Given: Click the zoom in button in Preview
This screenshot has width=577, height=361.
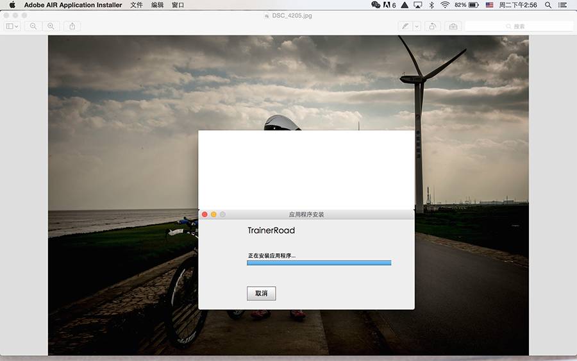Looking at the screenshot, I should tap(51, 26).
